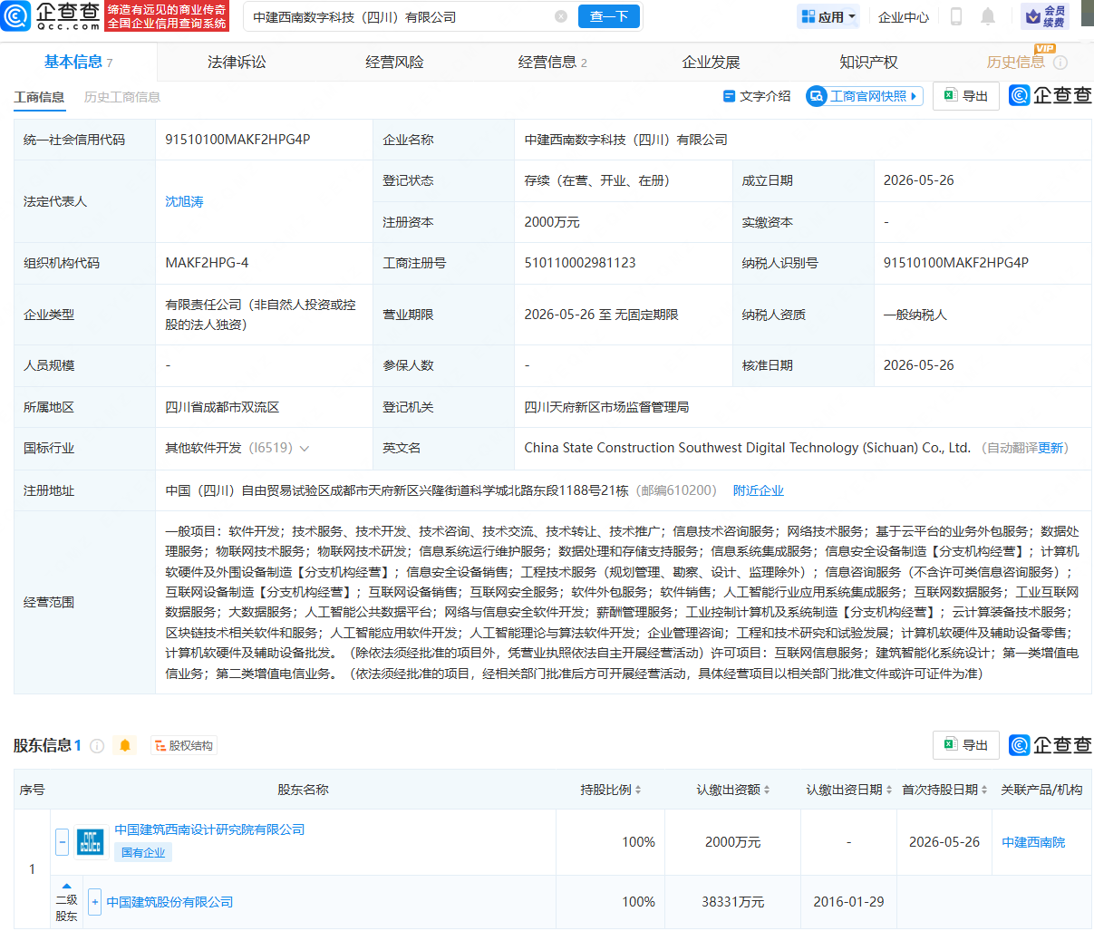Select the 历史工商信息 sub-tab
Screen dimensions: 1094x931
coord(122,97)
